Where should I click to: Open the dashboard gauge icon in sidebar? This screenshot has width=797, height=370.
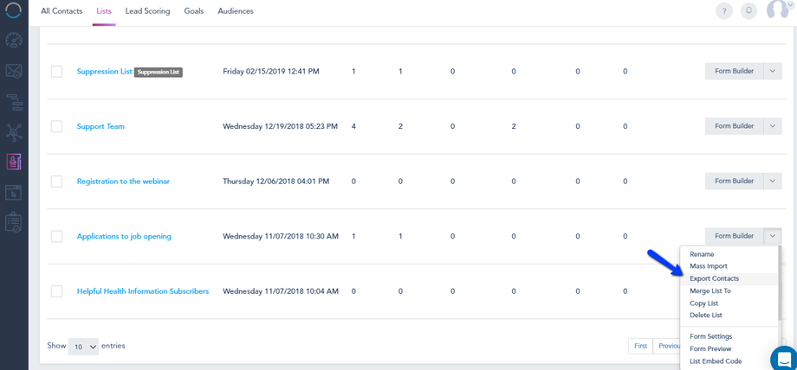[x=14, y=41]
